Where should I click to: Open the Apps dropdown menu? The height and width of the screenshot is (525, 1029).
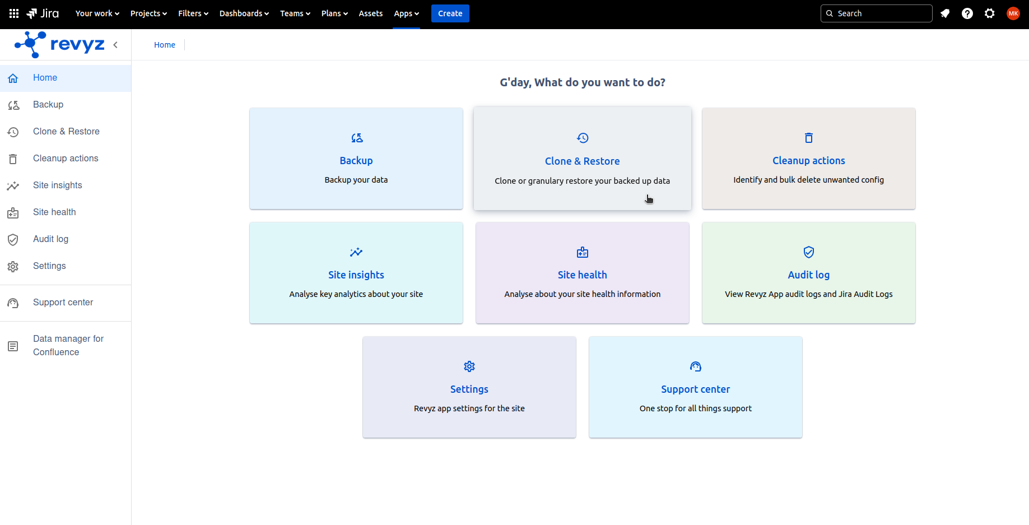click(406, 13)
